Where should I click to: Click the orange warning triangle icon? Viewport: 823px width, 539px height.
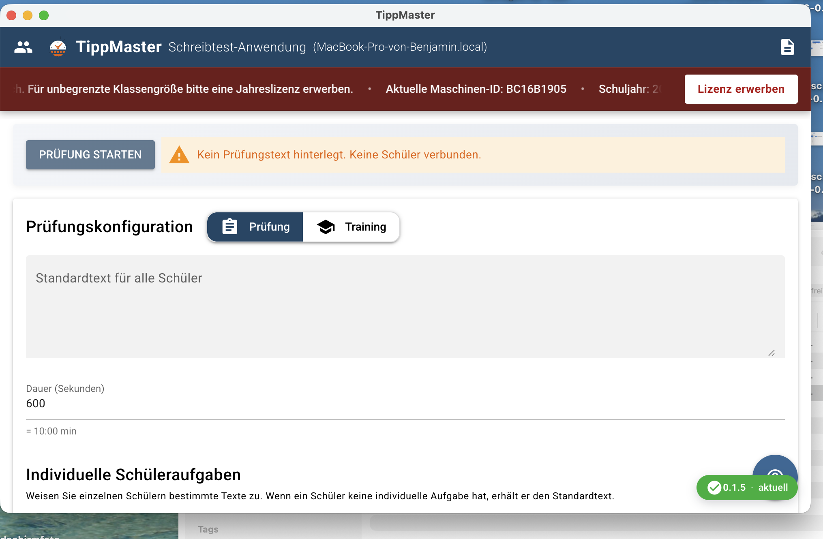pyautogui.click(x=179, y=155)
